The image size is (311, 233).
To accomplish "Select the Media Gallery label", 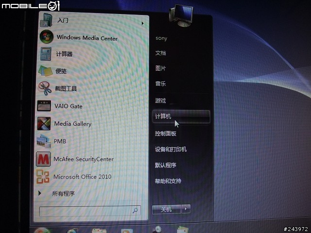I will tap(72, 124).
